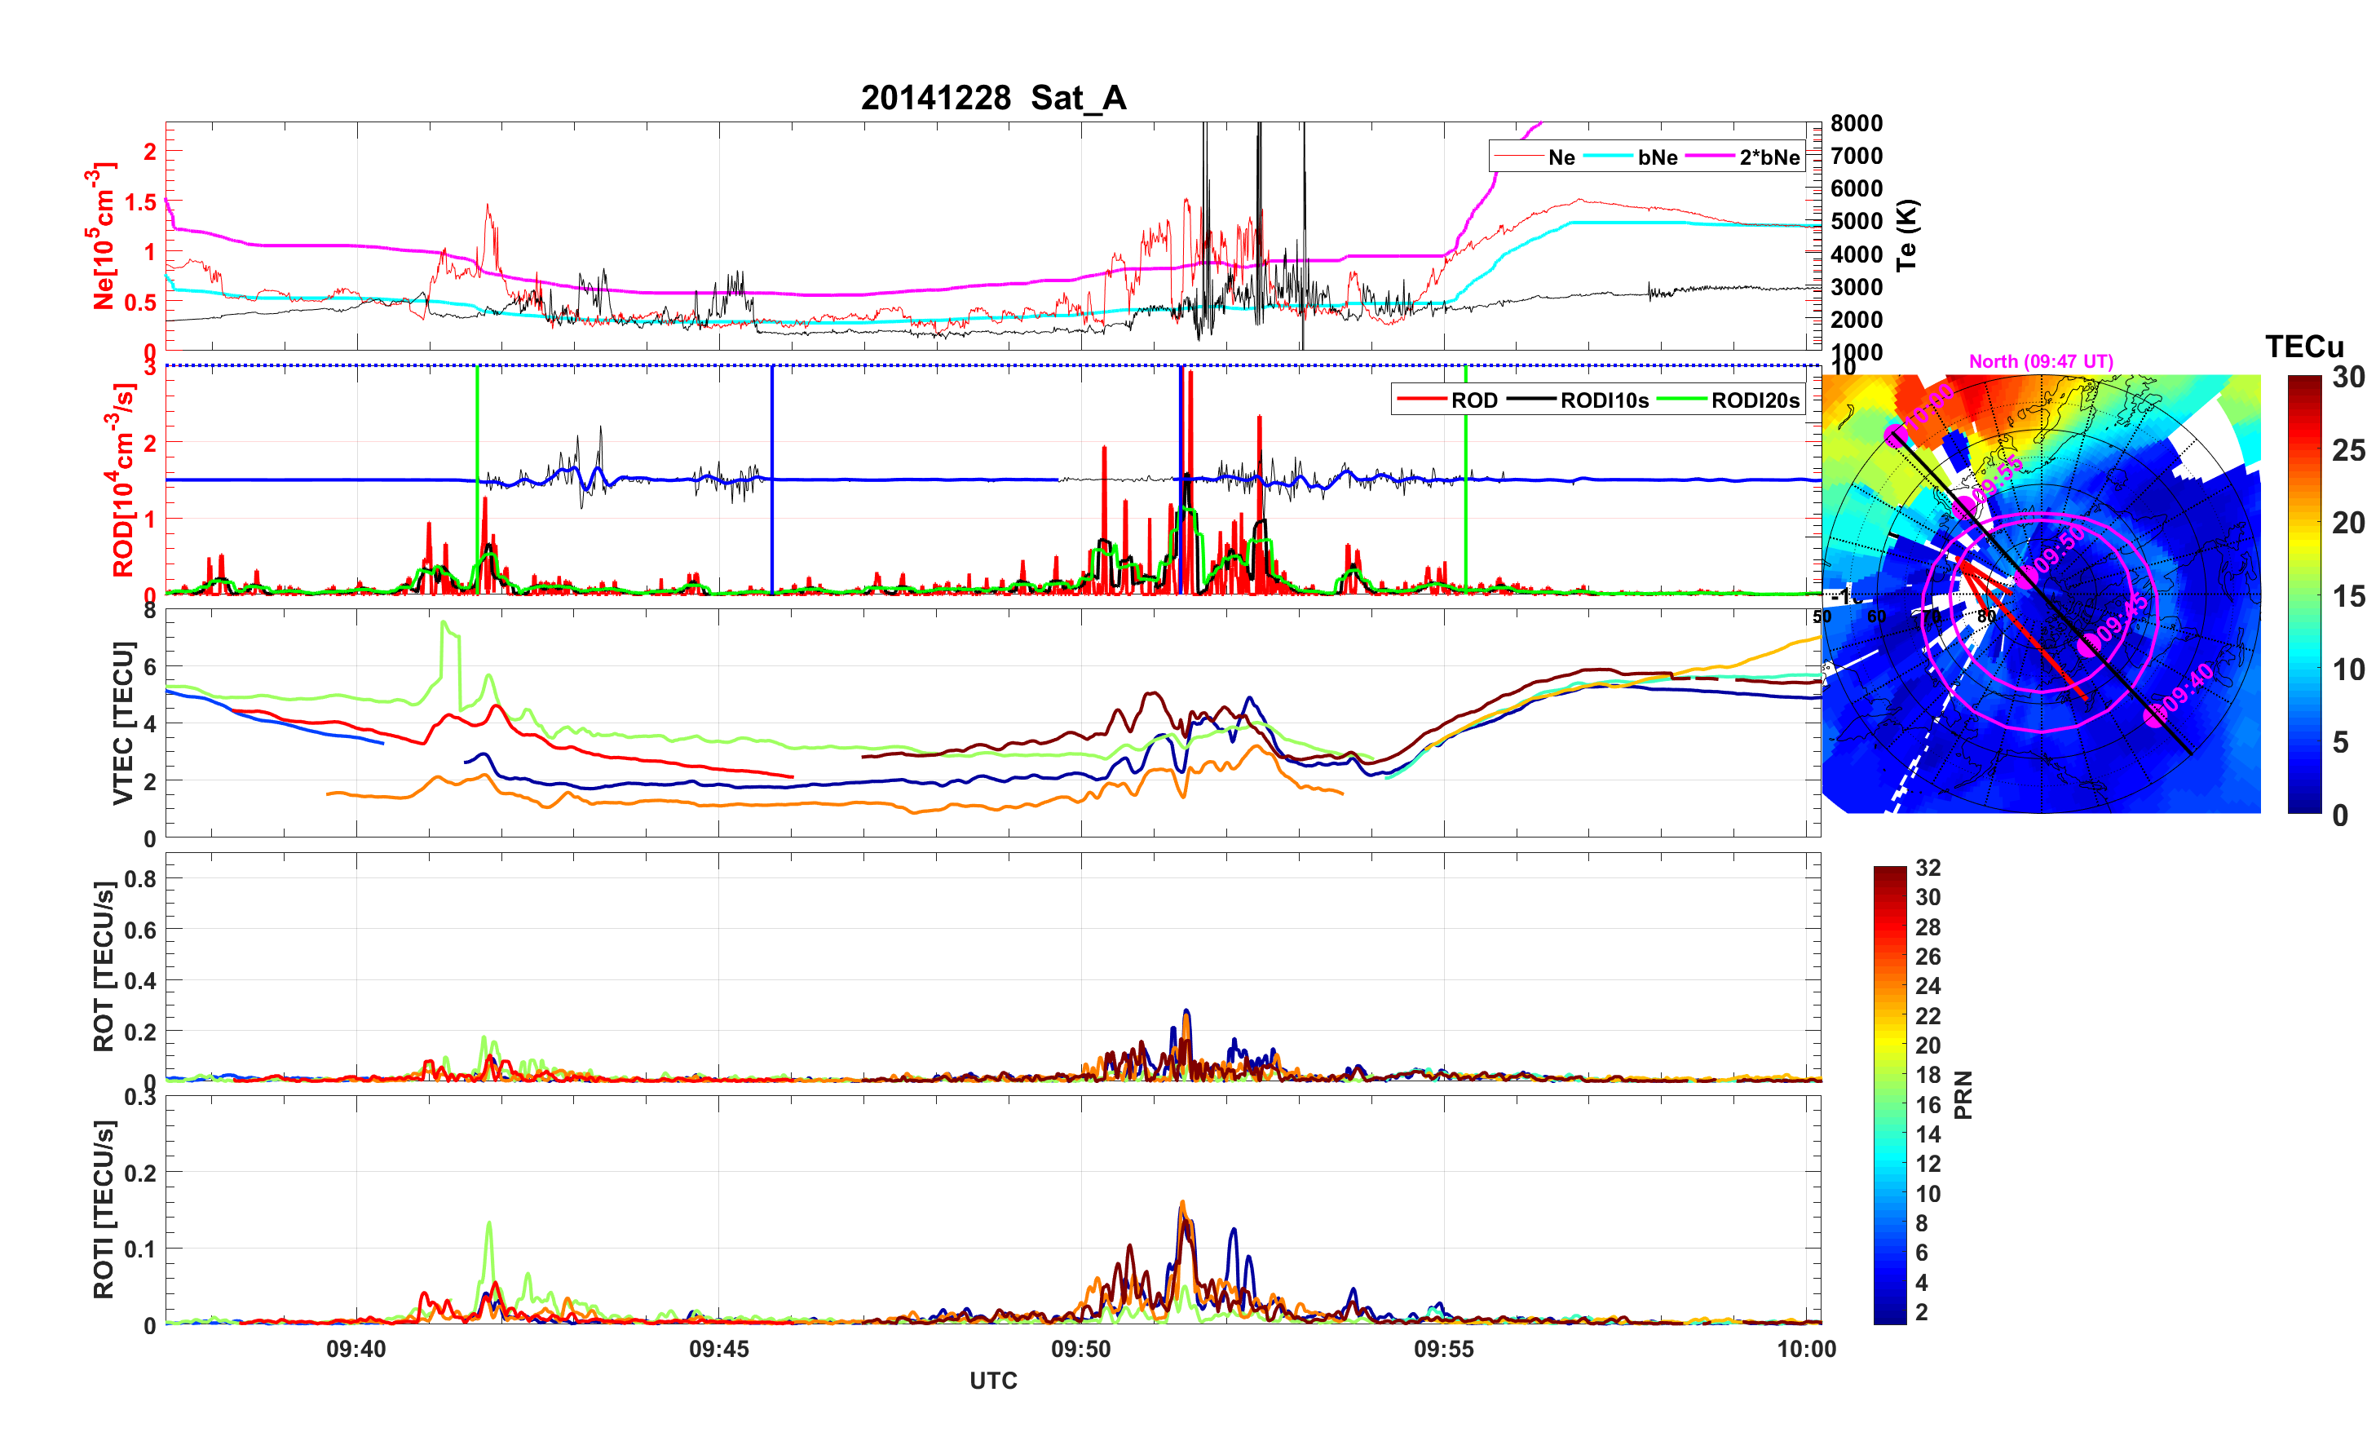Click the North (09:47 UT) map title
2367x1432 pixels.
[x=2040, y=361]
